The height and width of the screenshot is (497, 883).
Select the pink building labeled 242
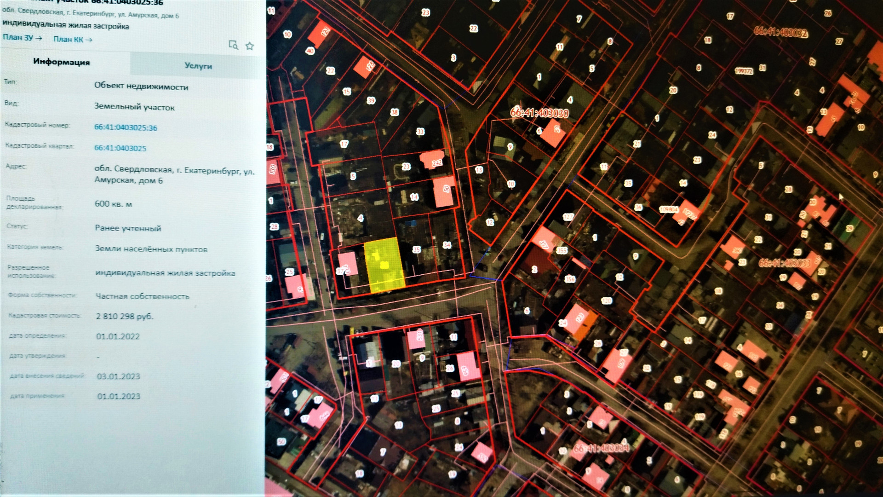(433, 160)
